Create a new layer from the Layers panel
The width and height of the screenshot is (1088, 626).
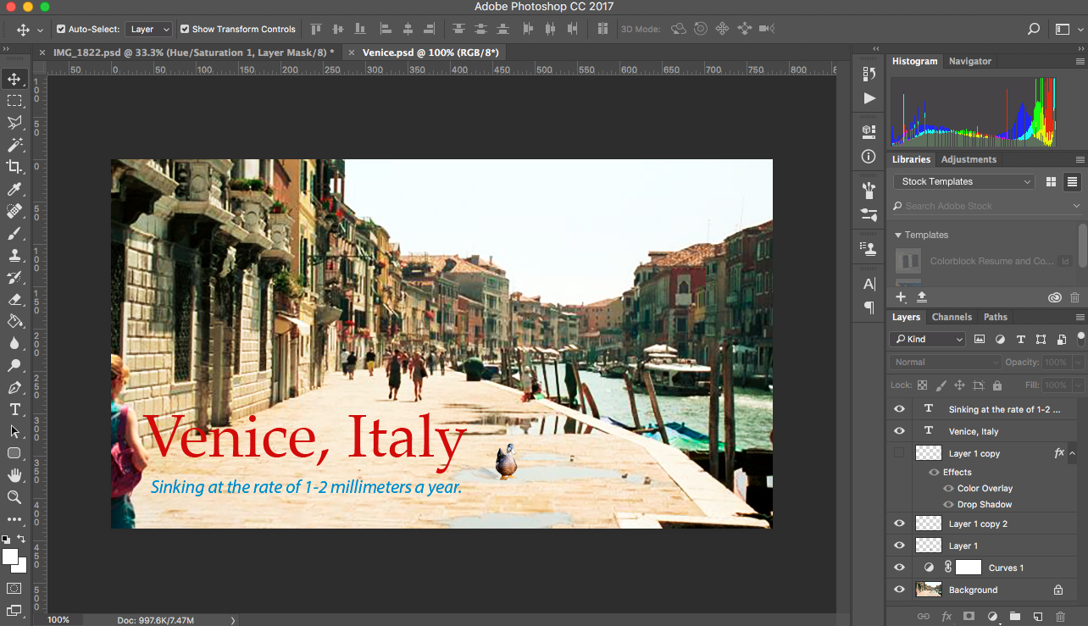tap(1036, 617)
